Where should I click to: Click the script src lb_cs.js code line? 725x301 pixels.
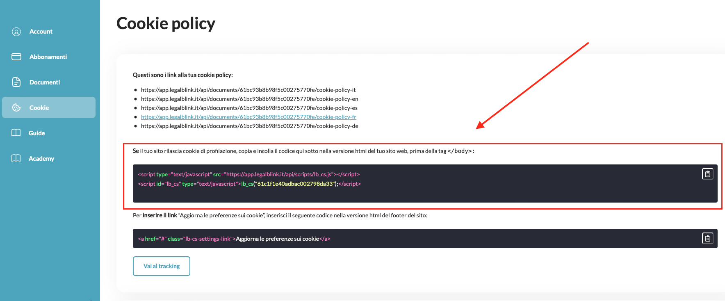point(249,174)
